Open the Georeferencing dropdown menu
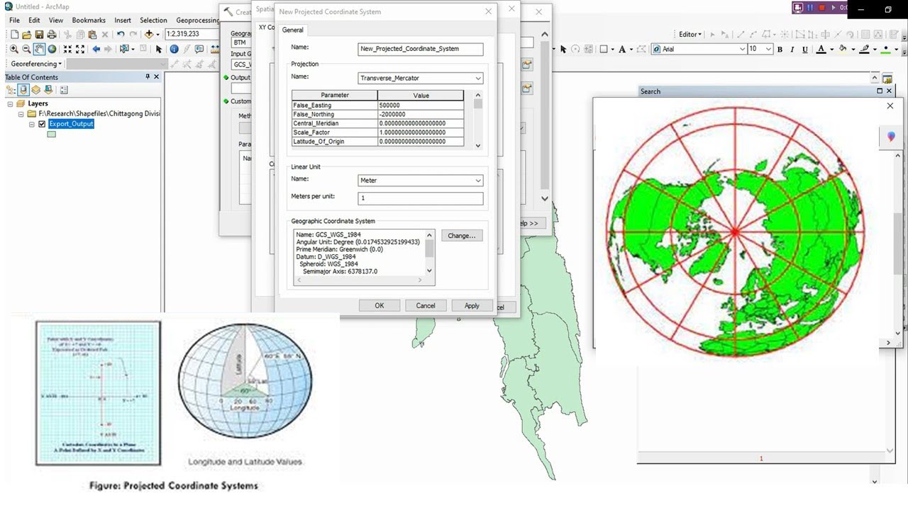Screen dimensions: 908x510 [x=36, y=64]
